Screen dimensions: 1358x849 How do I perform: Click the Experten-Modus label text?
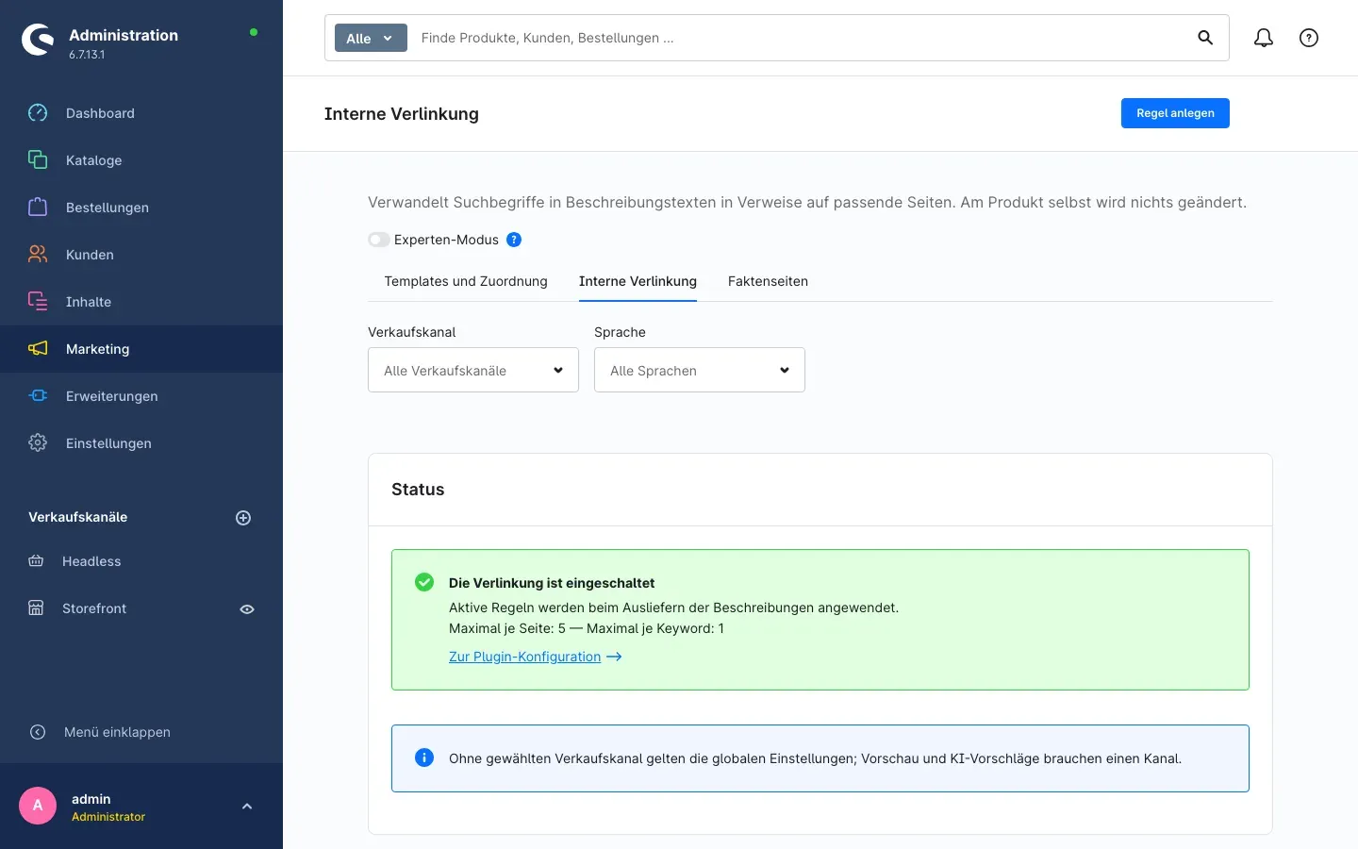click(446, 240)
